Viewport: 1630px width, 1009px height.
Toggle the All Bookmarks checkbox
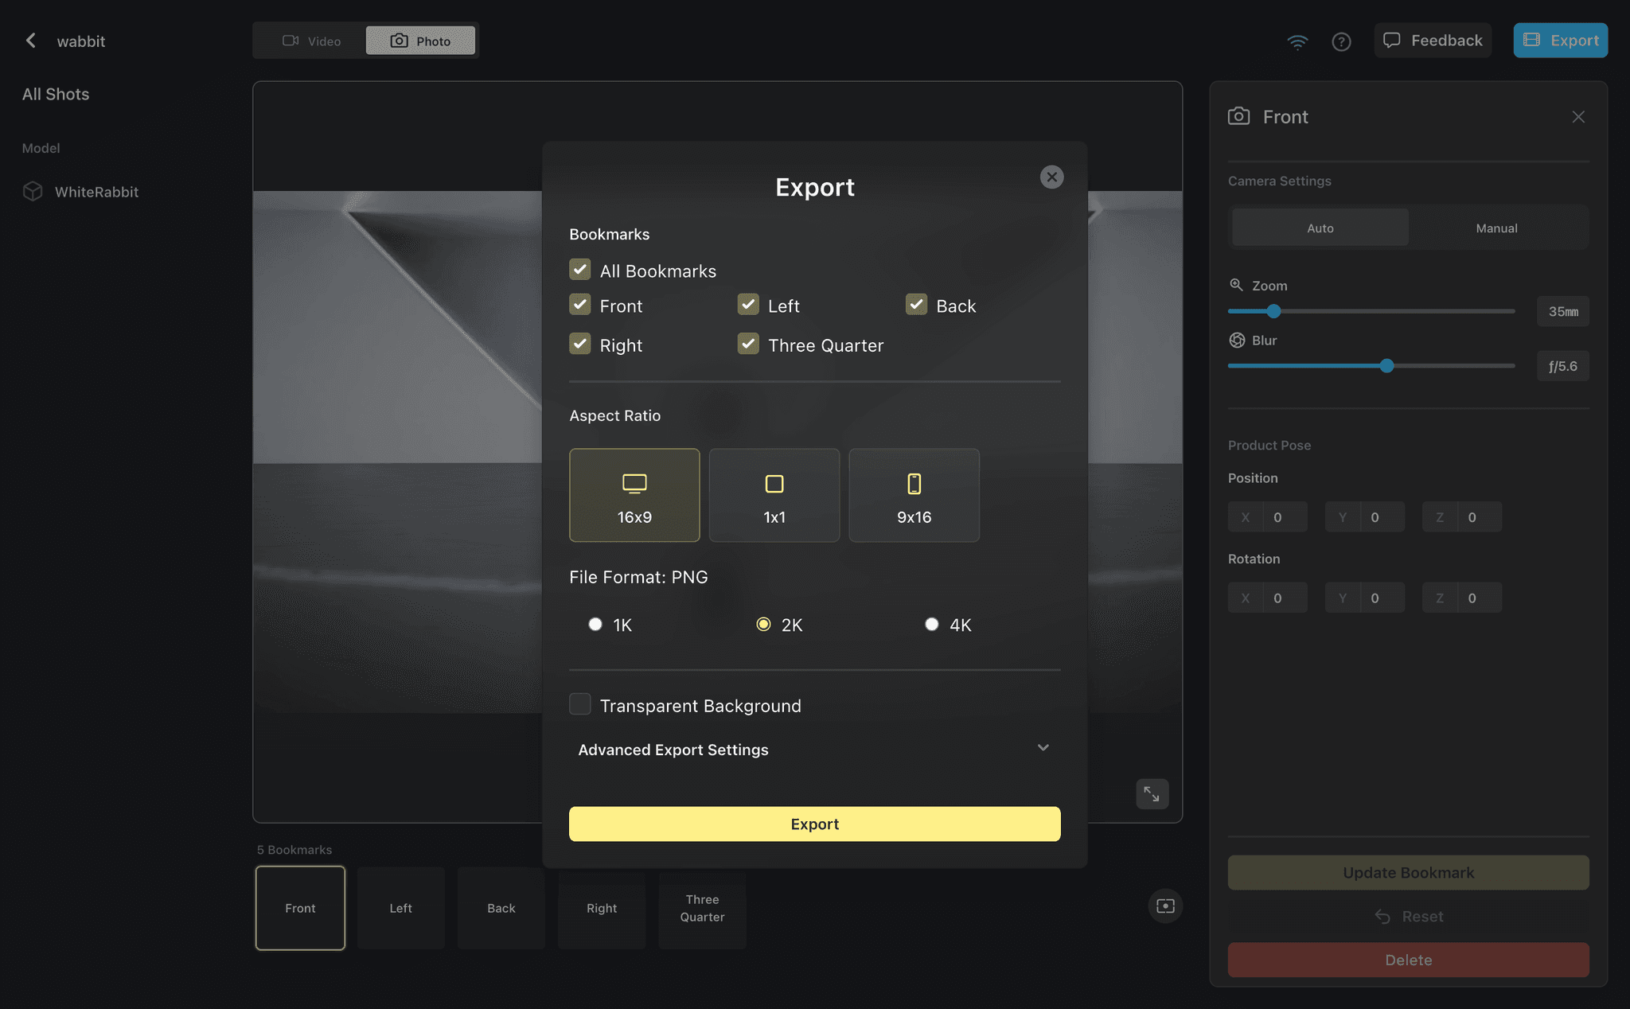580,270
